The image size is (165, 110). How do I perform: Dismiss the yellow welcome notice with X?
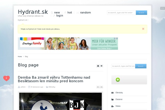click(x=143, y=29)
